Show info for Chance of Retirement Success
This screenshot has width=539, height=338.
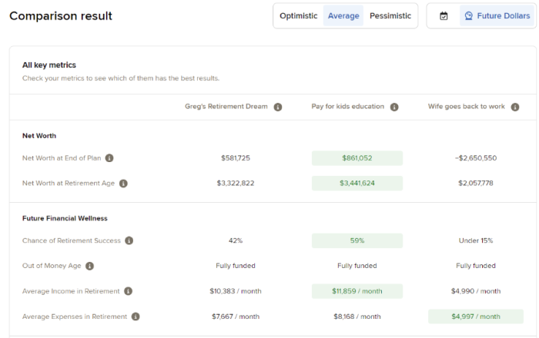(129, 240)
